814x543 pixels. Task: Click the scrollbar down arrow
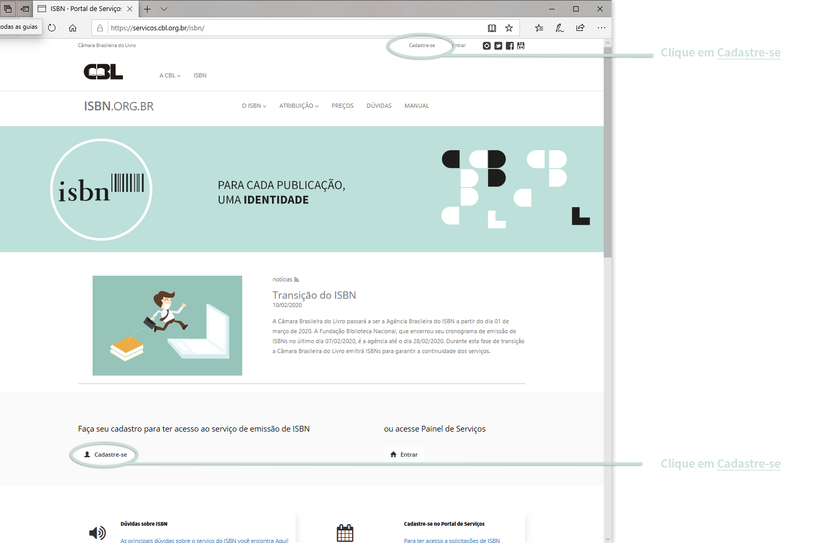607,539
